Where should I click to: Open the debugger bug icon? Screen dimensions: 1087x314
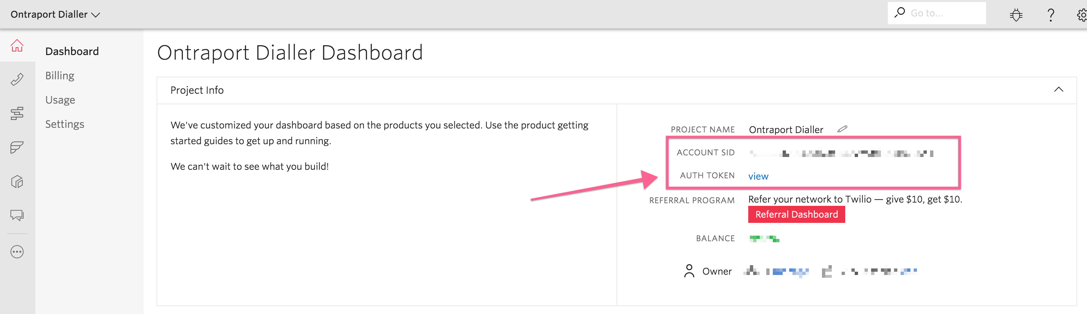tap(1016, 15)
